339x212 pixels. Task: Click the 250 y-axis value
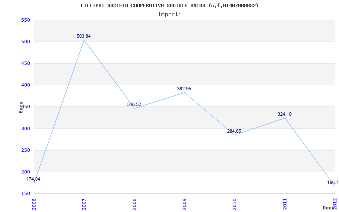(25, 150)
